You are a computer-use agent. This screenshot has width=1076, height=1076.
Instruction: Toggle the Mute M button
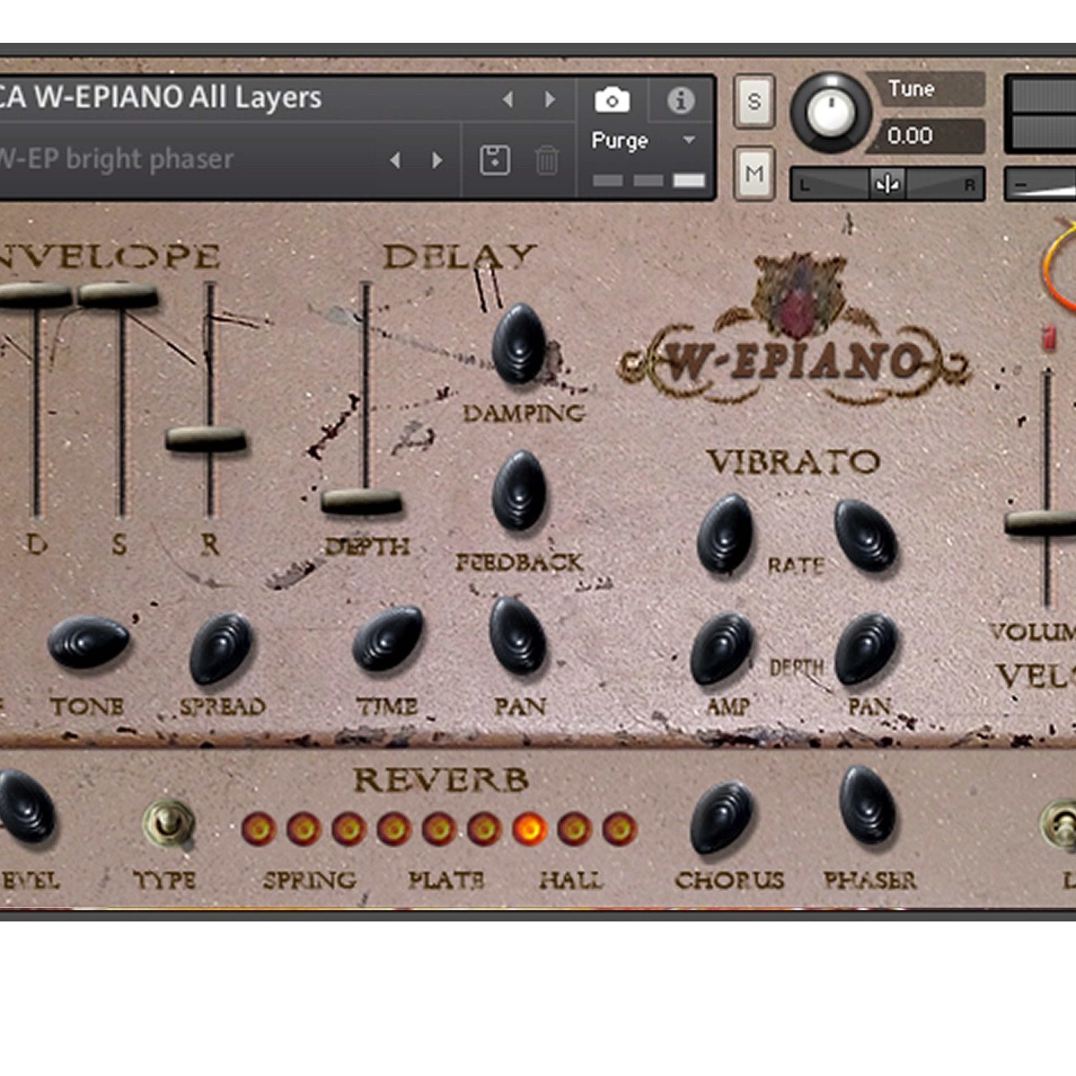point(754,174)
